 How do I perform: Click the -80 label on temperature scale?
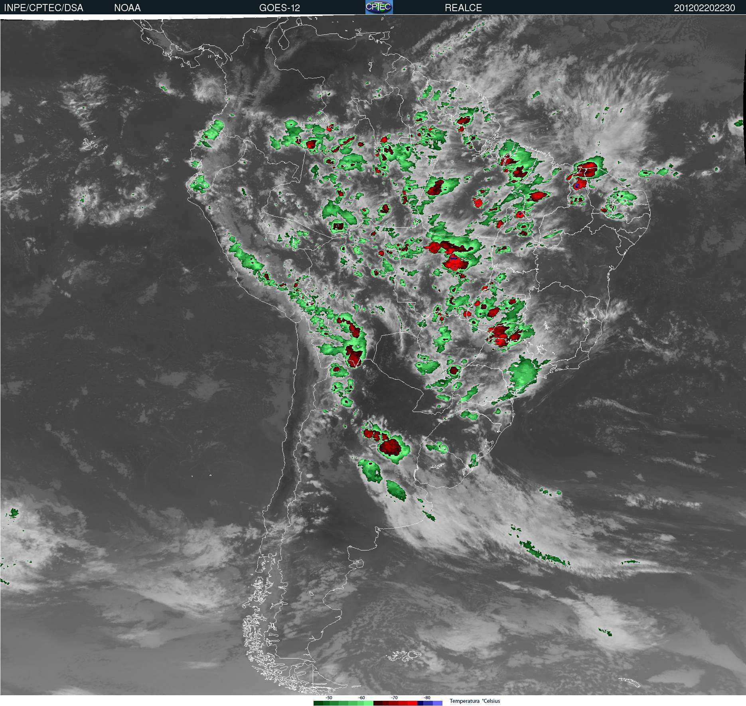point(427,698)
